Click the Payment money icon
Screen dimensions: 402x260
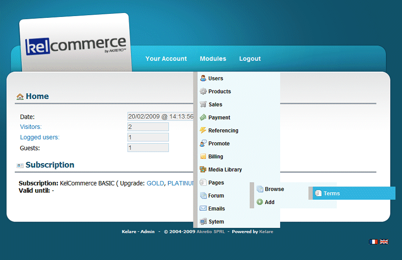[203, 117]
